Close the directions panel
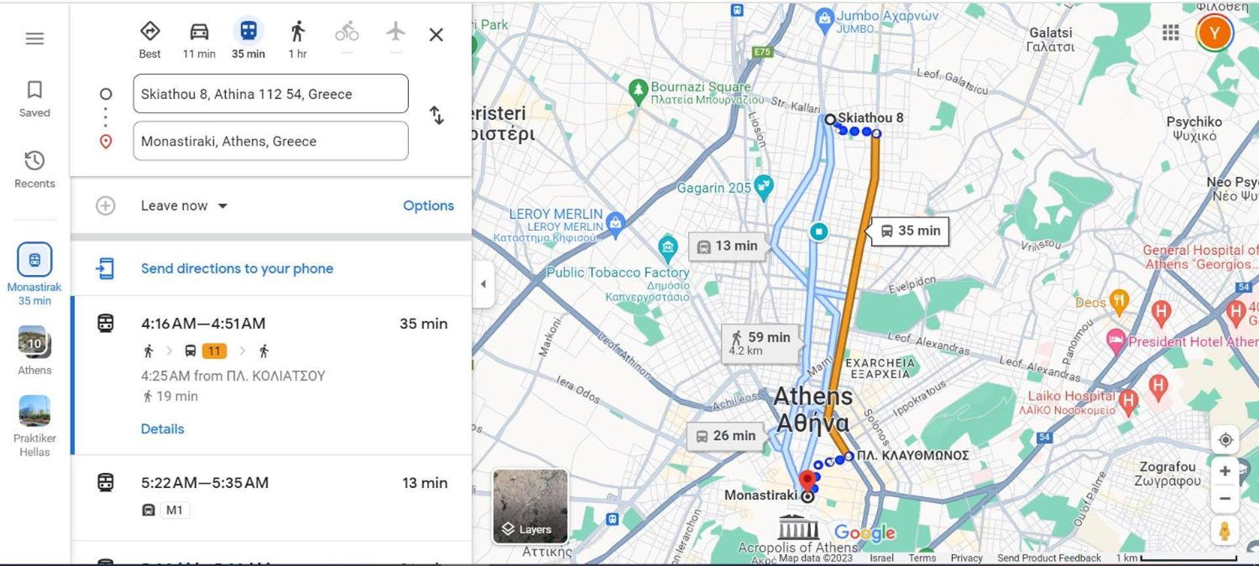 [436, 35]
